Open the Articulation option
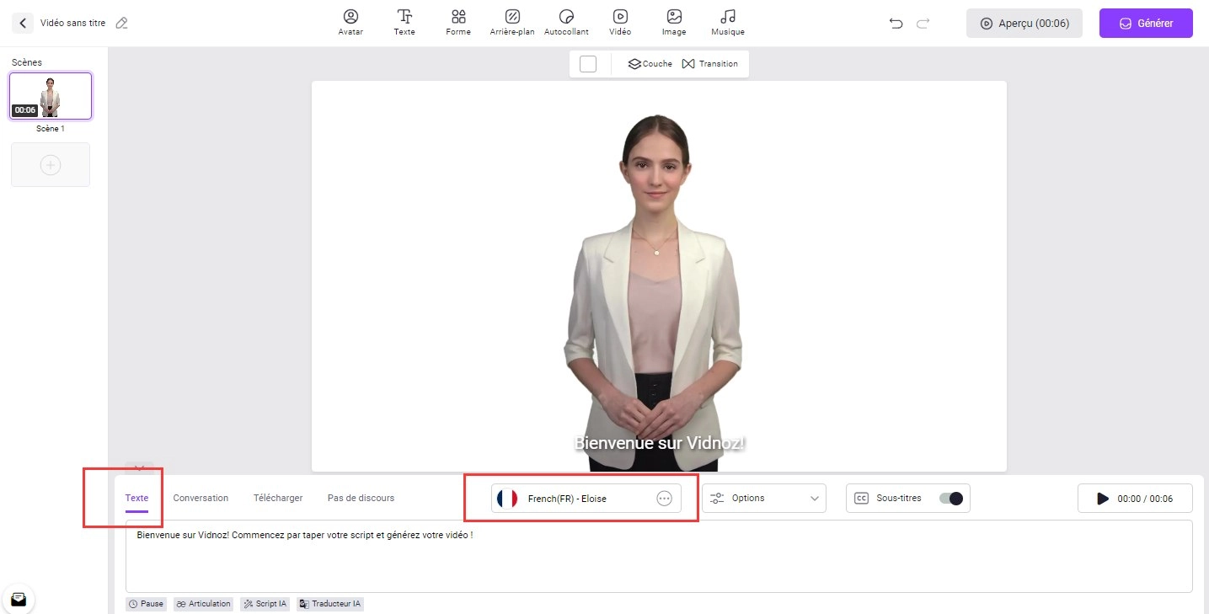 203,604
